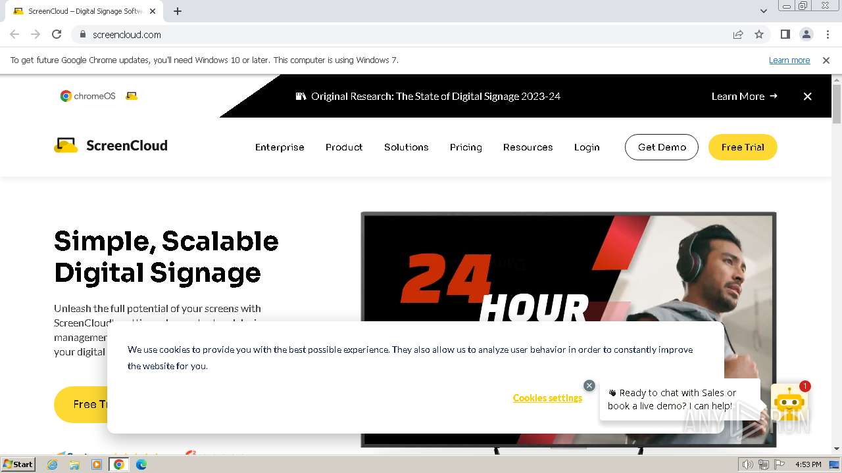Open the chatbot robot icon

point(789,403)
